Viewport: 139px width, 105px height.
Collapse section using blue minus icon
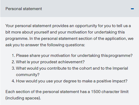132,9
